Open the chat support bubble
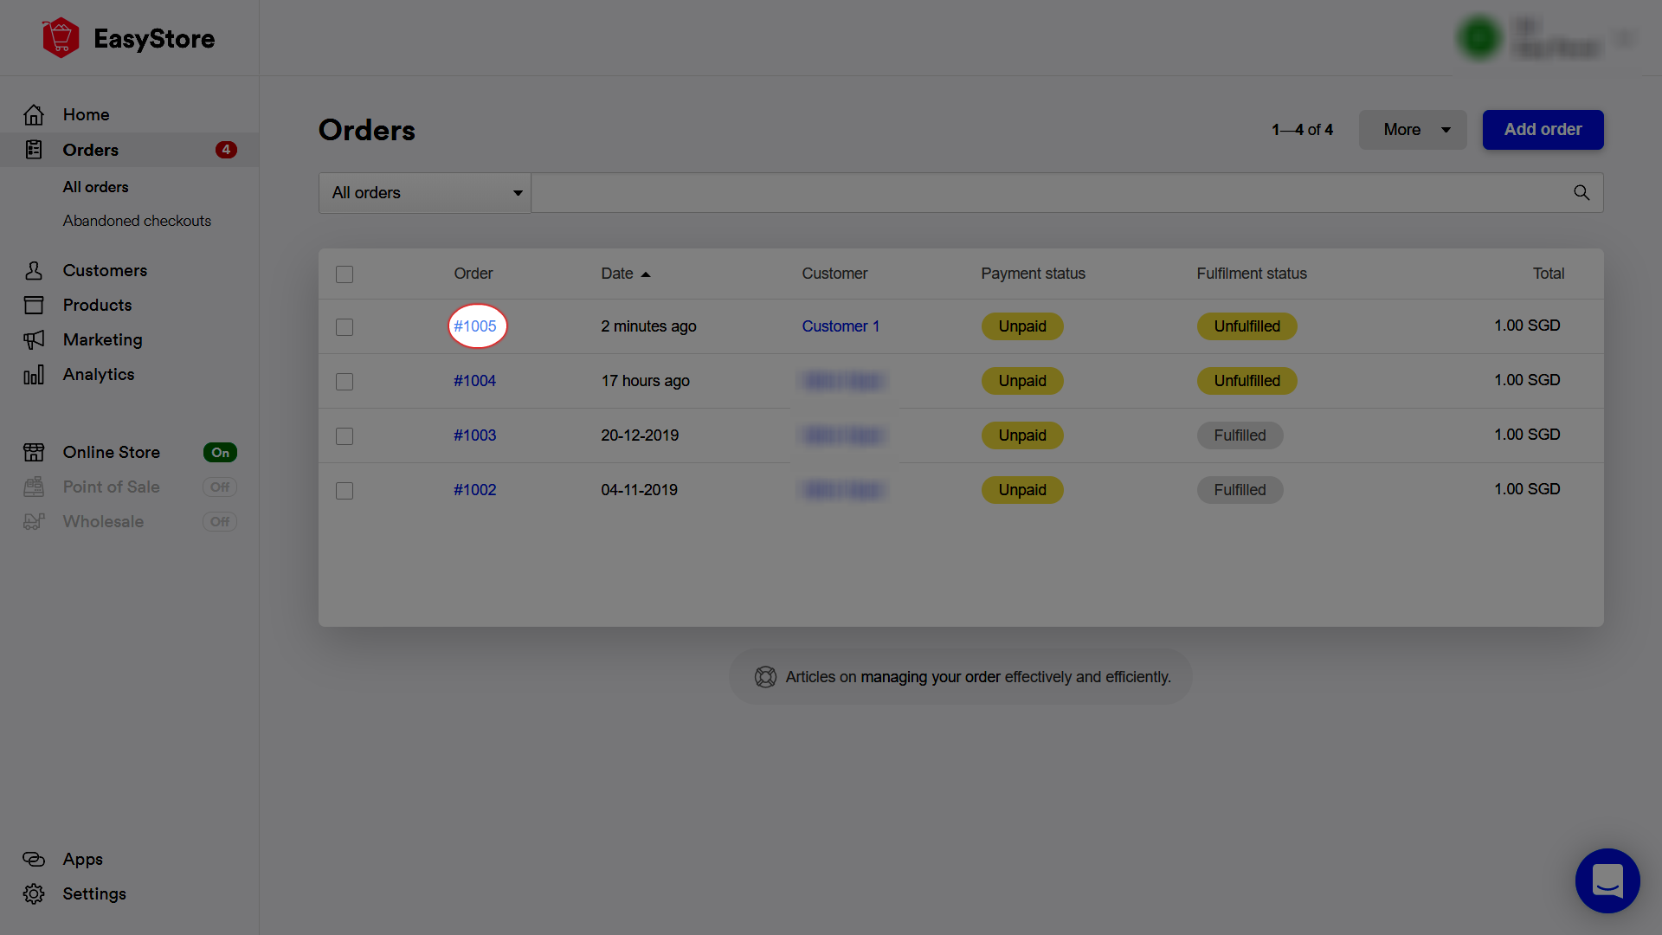Image resolution: width=1662 pixels, height=935 pixels. [x=1607, y=880]
